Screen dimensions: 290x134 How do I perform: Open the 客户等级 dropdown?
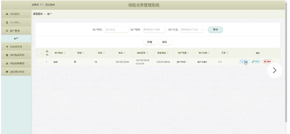pos(154,29)
